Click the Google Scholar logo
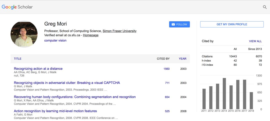 tap(17, 7)
